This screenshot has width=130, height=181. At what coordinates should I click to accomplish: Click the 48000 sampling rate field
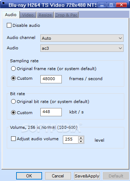click(51, 79)
